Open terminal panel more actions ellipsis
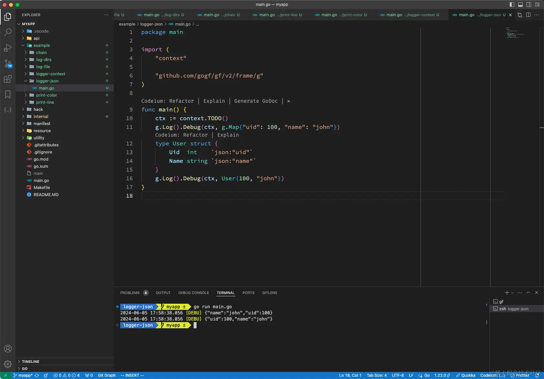This screenshot has height=379, width=544. click(520, 293)
